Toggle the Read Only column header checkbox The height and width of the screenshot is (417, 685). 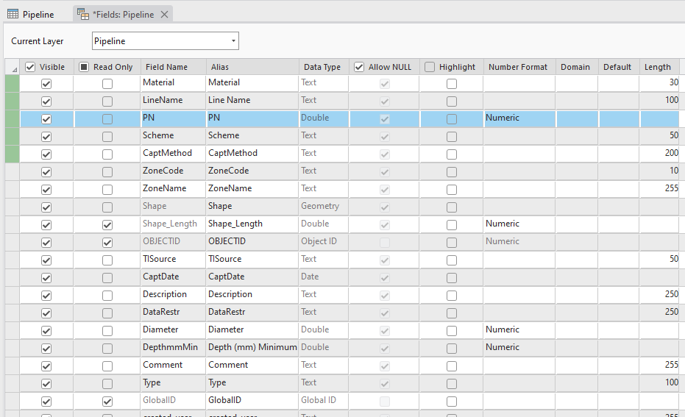point(84,67)
